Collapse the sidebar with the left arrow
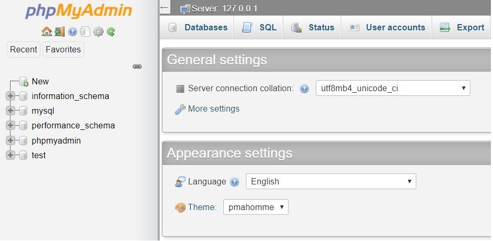Viewport: 493px width, 241px height. click(x=165, y=7)
